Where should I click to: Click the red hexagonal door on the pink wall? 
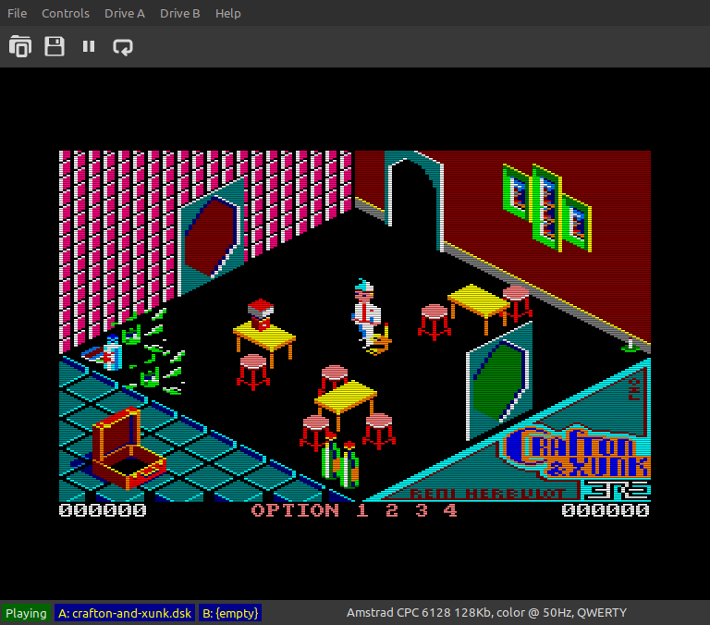(x=211, y=237)
